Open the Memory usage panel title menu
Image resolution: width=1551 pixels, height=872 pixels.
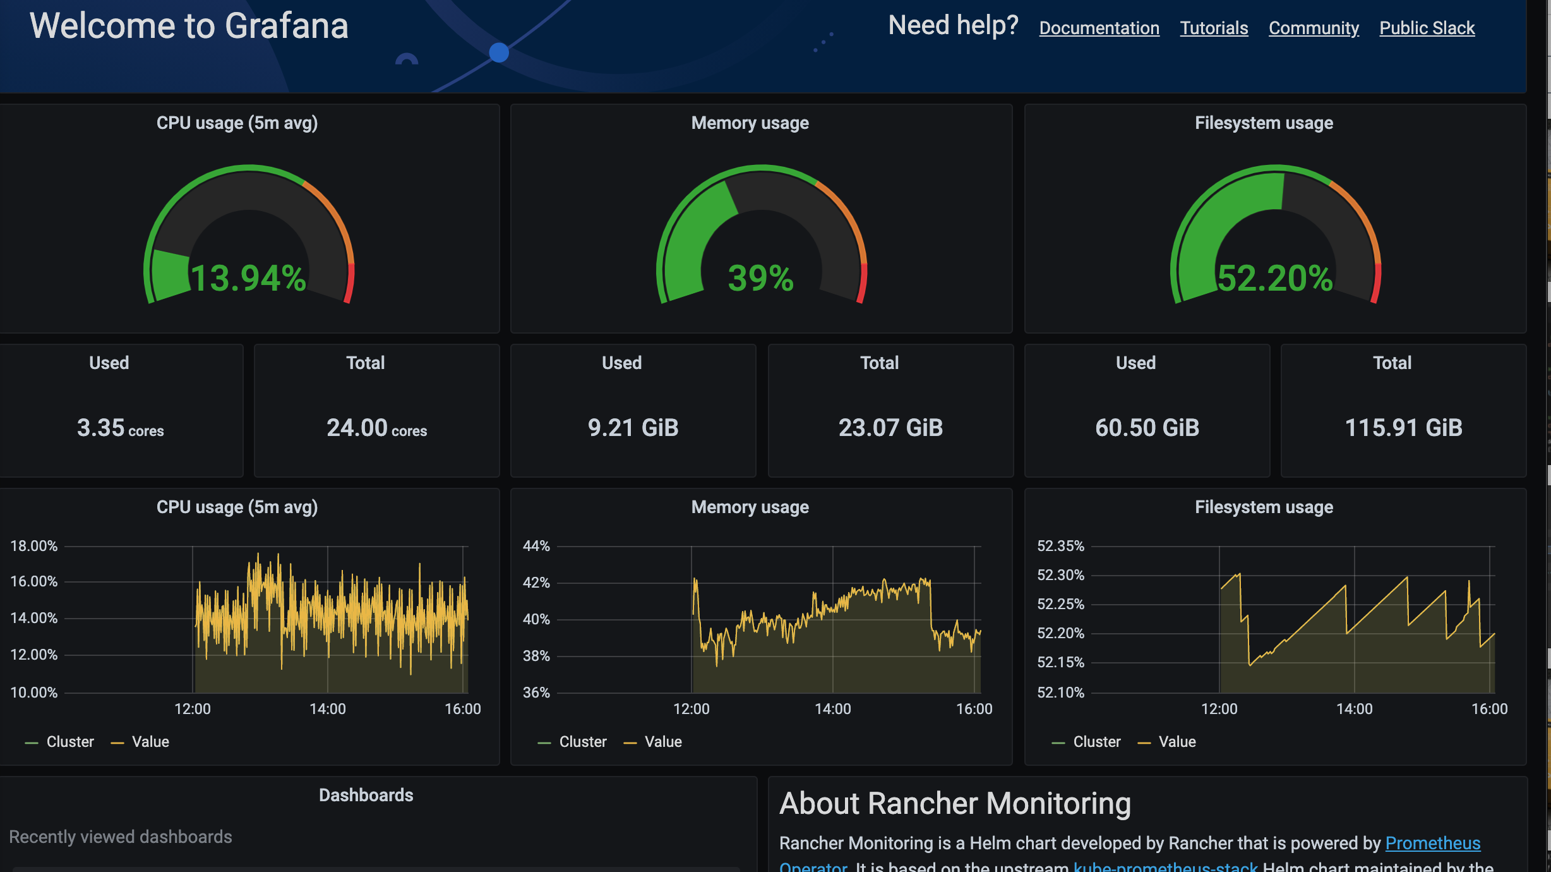(750, 123)
